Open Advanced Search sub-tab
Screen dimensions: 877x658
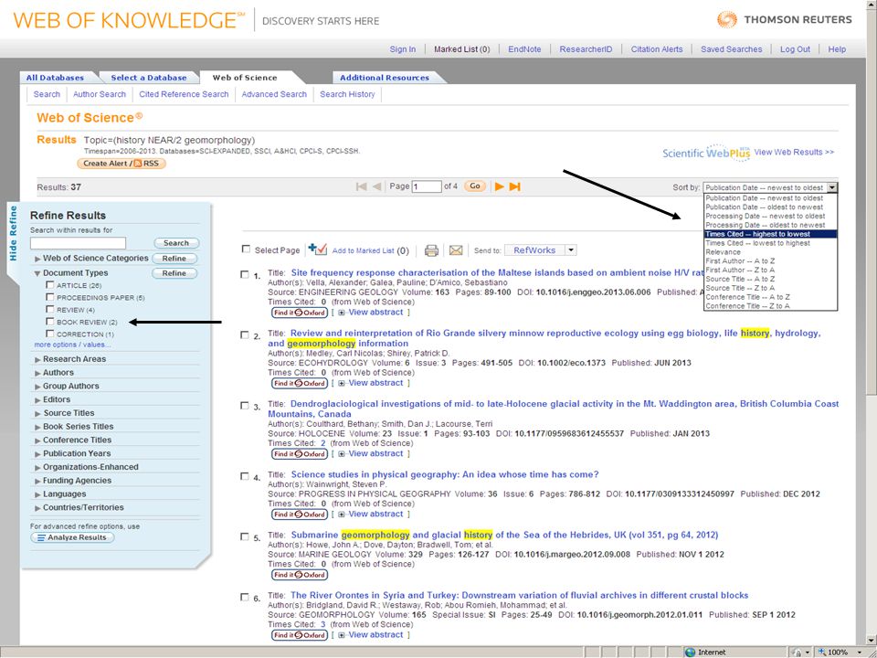click(274, 94)
